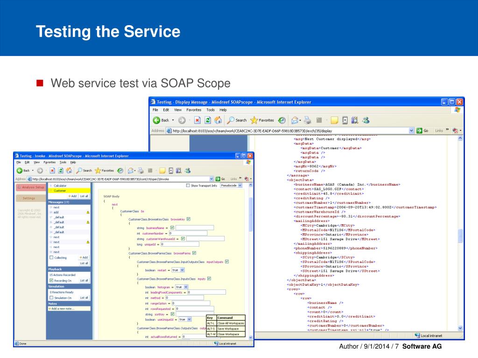Viewport: 478px width, 358px height.
Task: Open address dropdown in Invoke window
Action: click(x=211, y=179)
